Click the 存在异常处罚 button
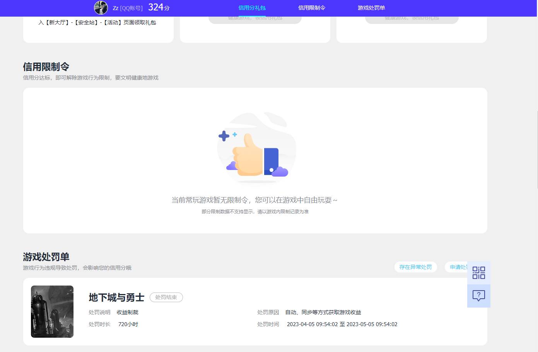 click(x=415, y=267)
